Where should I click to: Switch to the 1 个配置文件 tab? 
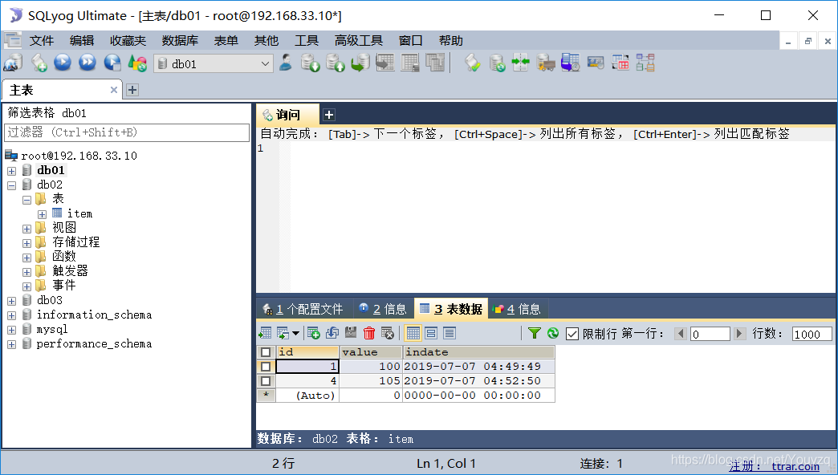[303, 309]
